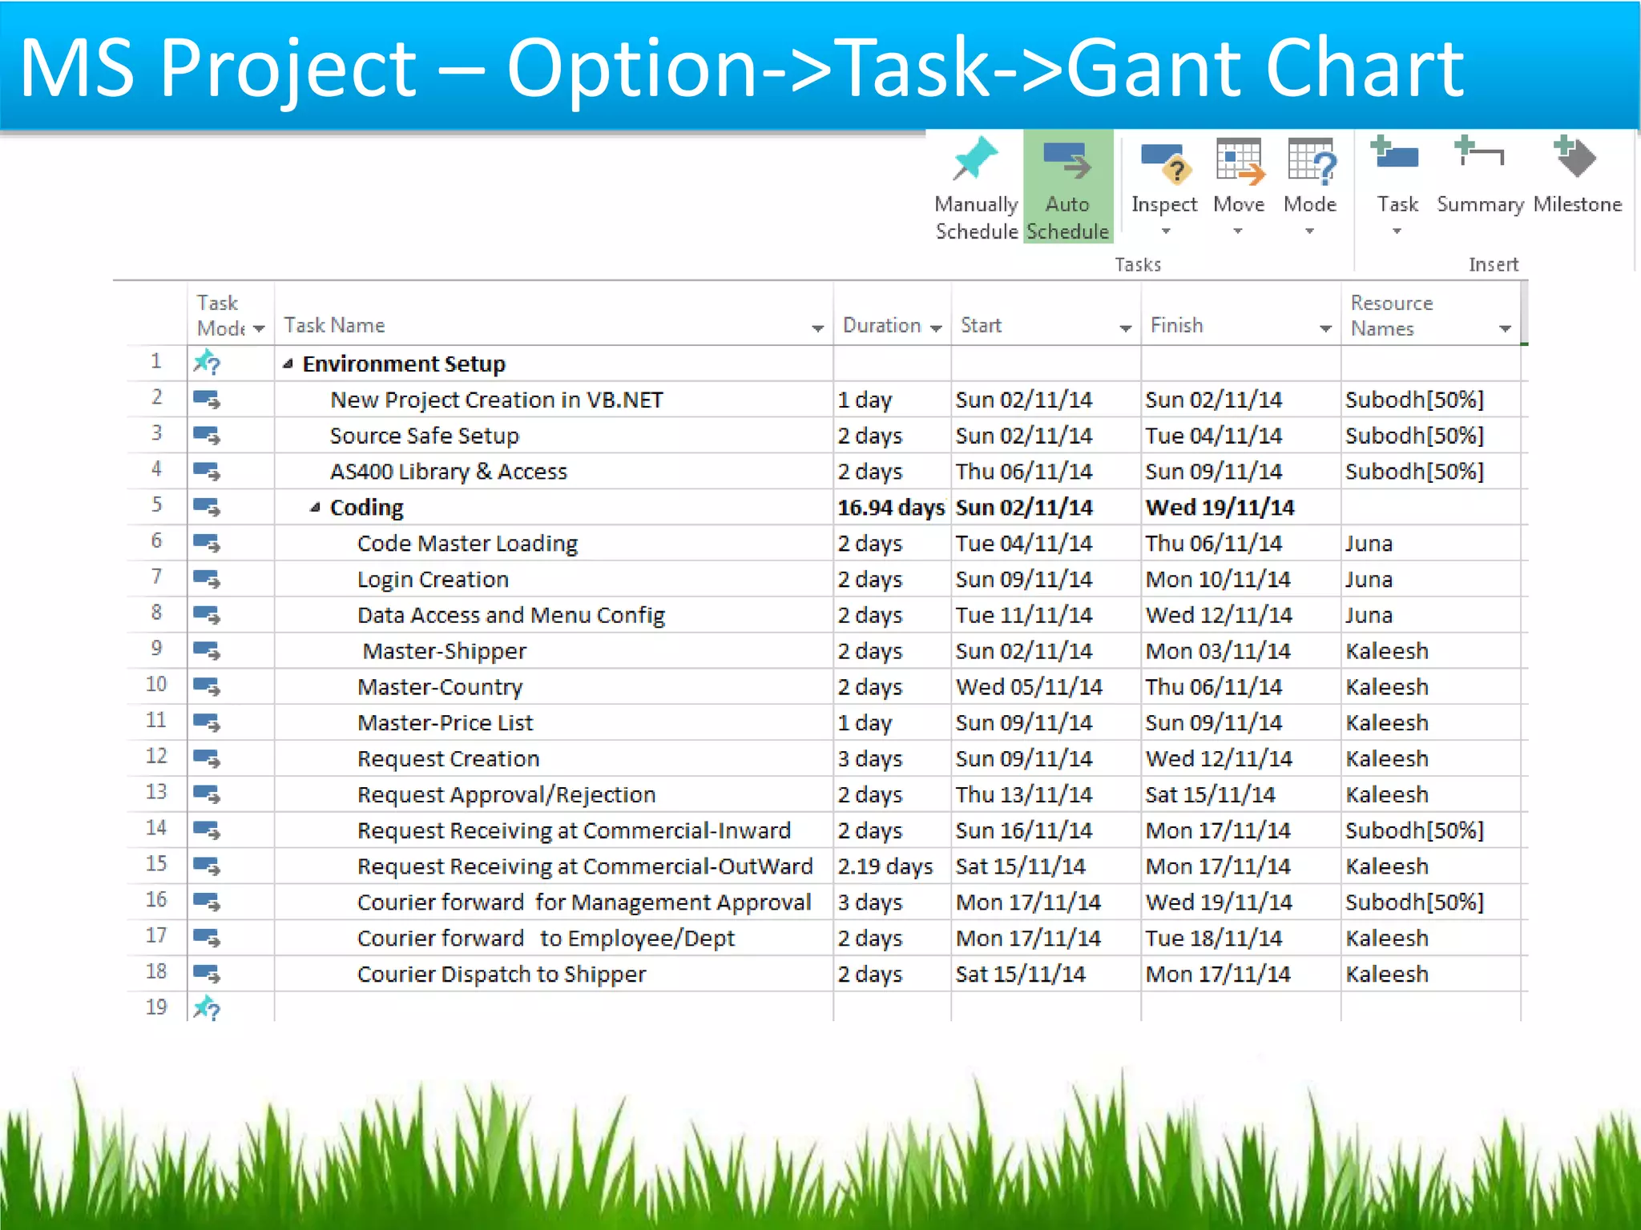Viewport: 1641px width, 1230px height.
Task: Select bold finish date 'Wed 19/11/14' in Coding row
Action: [x=1220, y=508]
